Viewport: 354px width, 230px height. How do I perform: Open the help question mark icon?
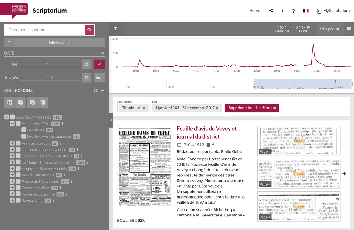click(293, 11)
